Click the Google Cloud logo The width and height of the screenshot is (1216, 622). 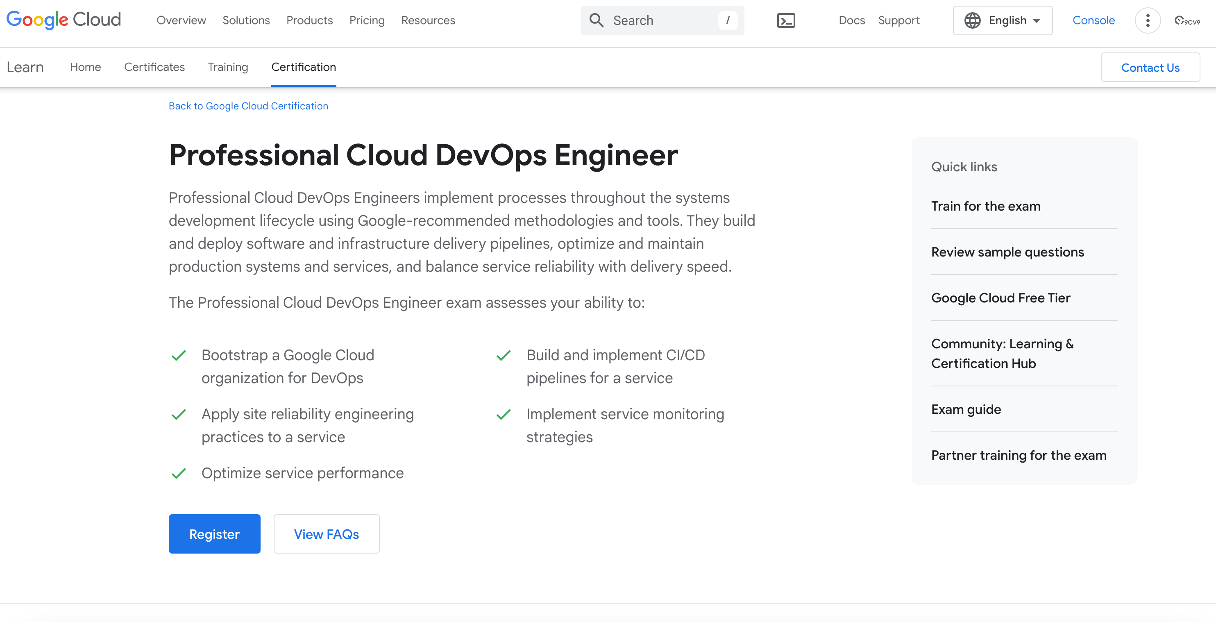63,19
